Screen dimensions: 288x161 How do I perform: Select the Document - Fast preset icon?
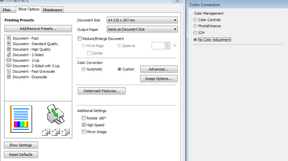9,38
